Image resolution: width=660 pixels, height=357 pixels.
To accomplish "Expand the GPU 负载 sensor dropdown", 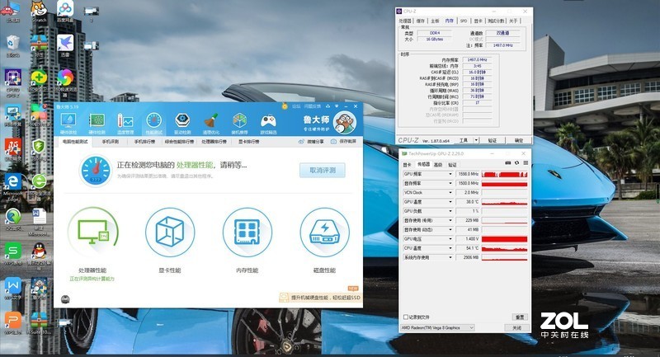I will pos(450,211).
